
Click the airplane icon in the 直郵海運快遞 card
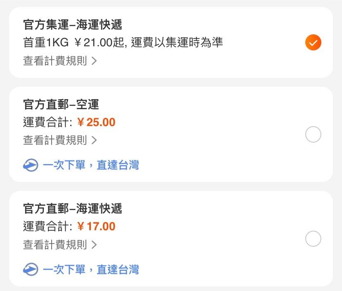31,270
